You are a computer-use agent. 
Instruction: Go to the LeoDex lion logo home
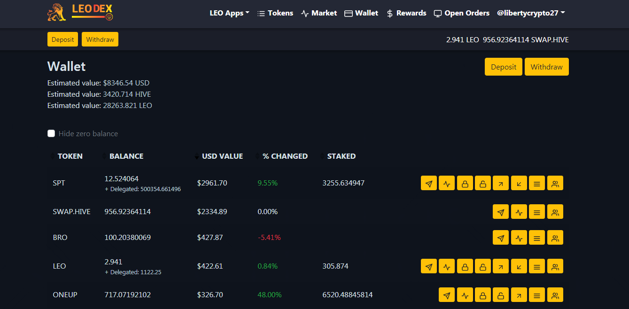tap(80, 13)
